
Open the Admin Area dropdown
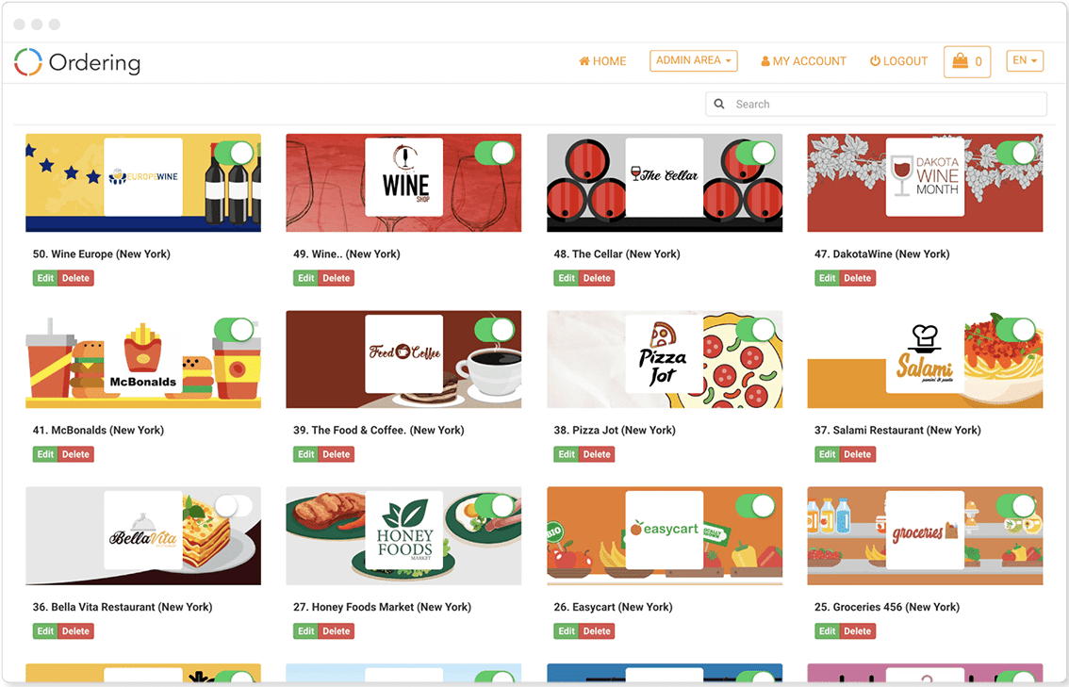pyautogui.click(x=694, y=60)
